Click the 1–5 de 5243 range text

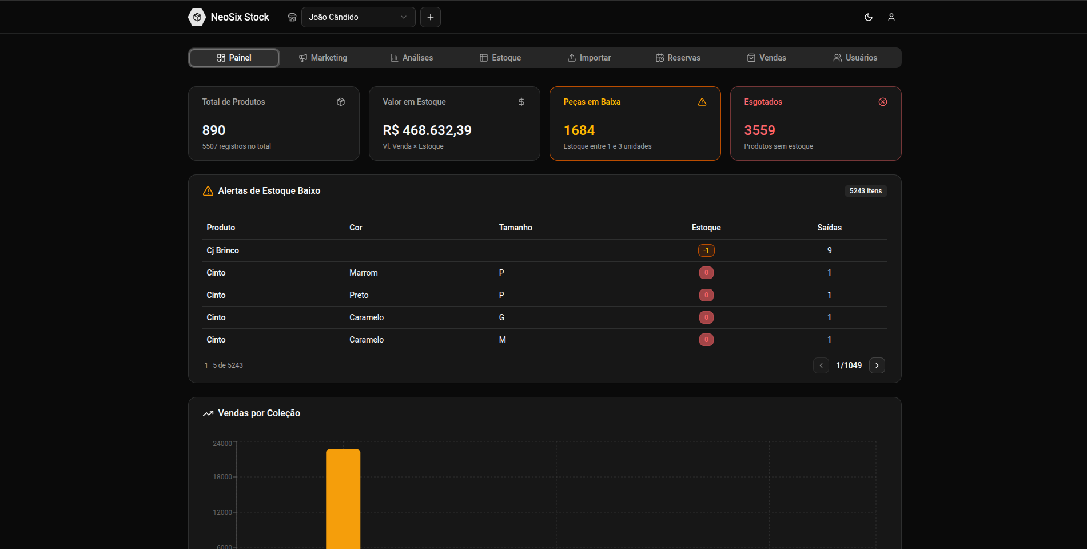pos(224,365)
